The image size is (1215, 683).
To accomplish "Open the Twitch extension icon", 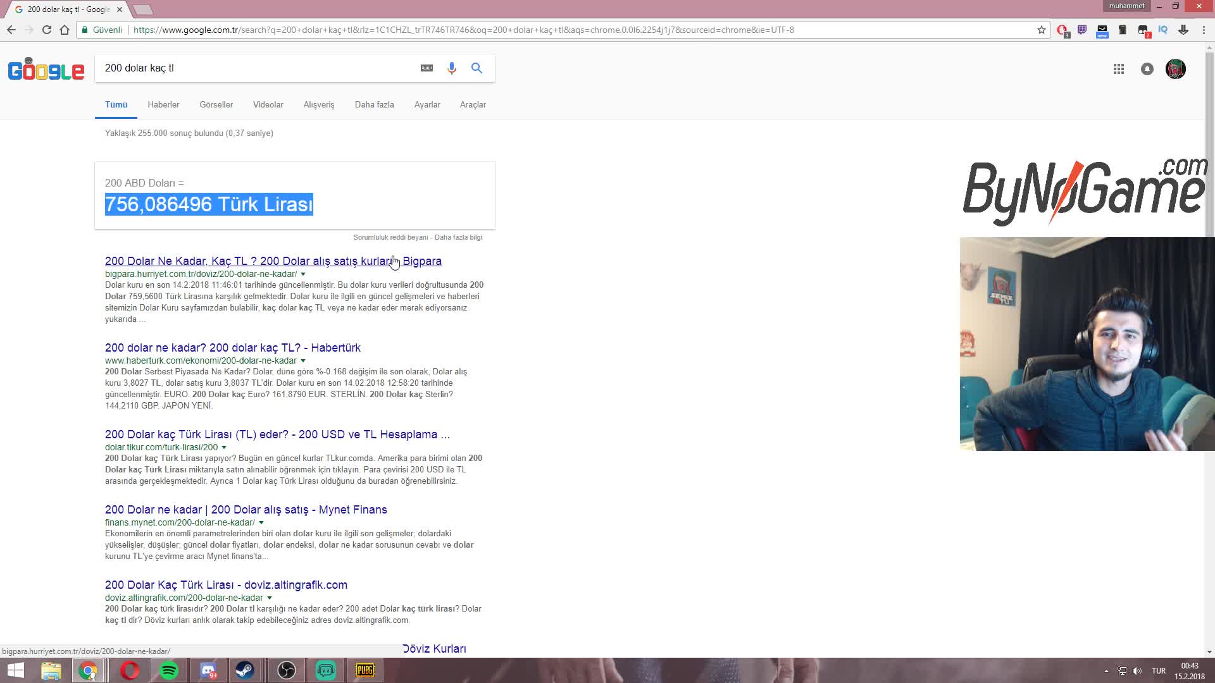I will 1082,30.
